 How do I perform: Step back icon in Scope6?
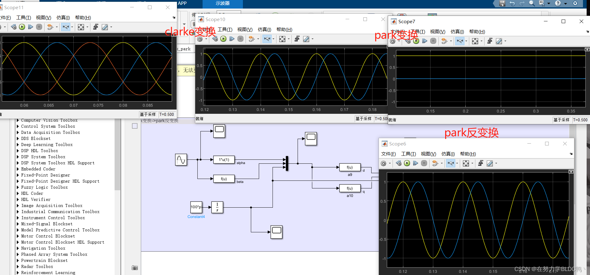[399, 163]
